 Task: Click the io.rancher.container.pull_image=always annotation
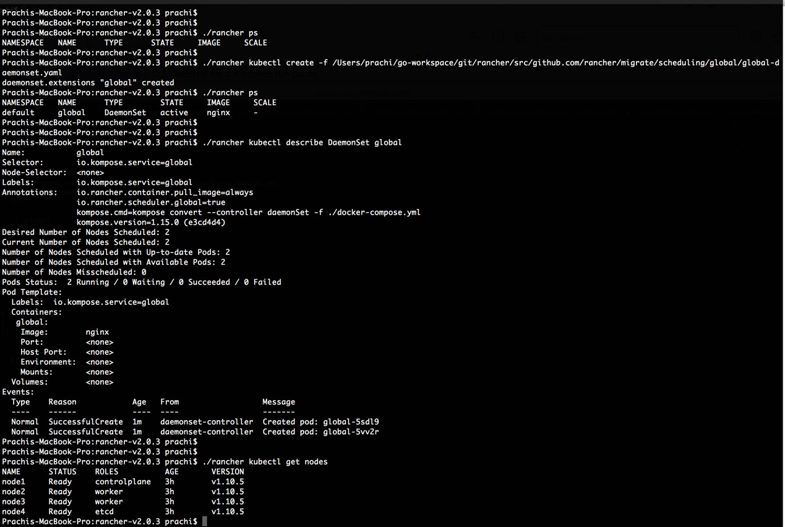(165, 192)
